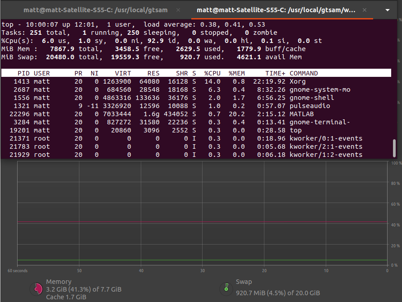Click the Memory legend label
The image size is (402, 302).
coord(59,281)
